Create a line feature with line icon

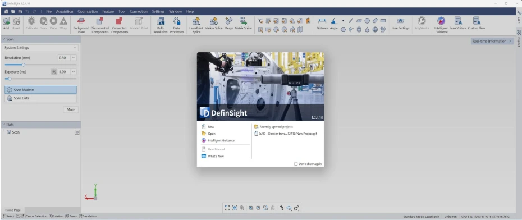(x=351, y=21)
